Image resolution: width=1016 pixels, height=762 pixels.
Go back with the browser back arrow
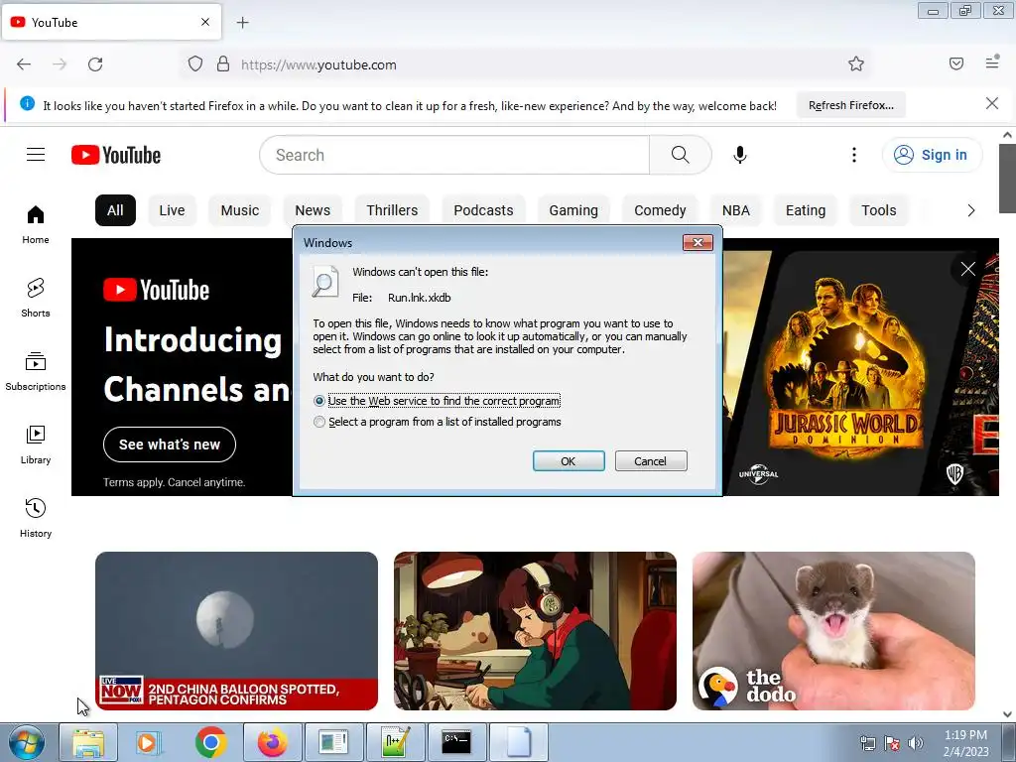click(24, 64)
